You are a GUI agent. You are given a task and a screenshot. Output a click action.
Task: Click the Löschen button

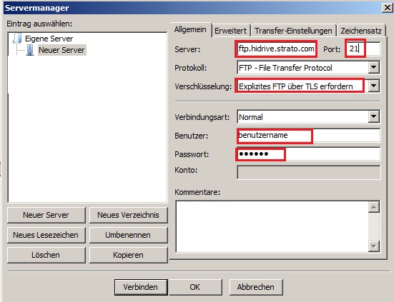[x=46, y=255]
